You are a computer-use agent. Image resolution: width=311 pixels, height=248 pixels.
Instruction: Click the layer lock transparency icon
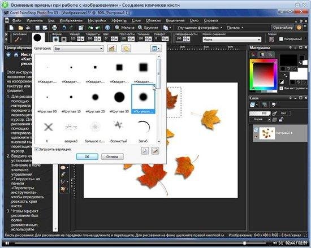pos(281,119)
